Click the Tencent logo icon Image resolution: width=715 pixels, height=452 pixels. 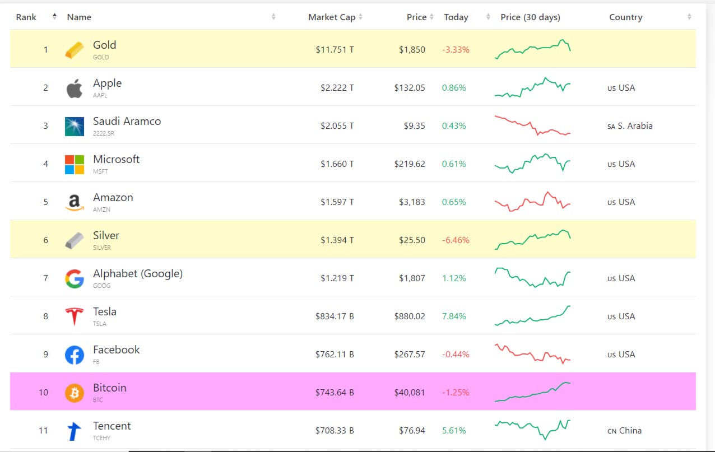pos(75,431)
